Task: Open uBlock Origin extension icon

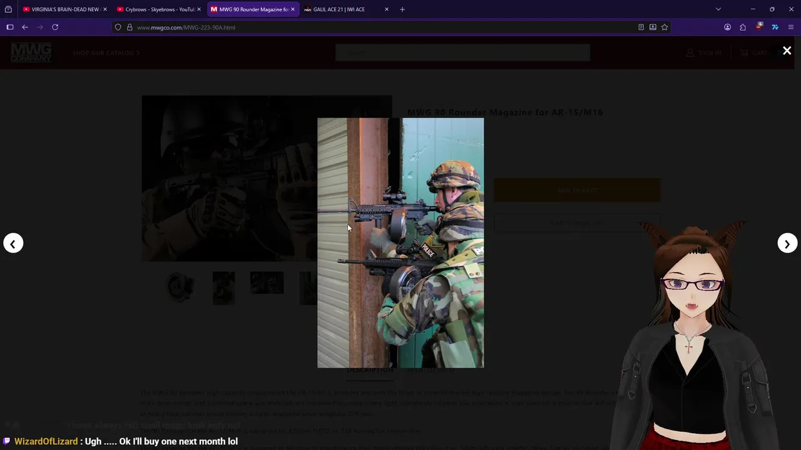Action: tap(759, 27)
